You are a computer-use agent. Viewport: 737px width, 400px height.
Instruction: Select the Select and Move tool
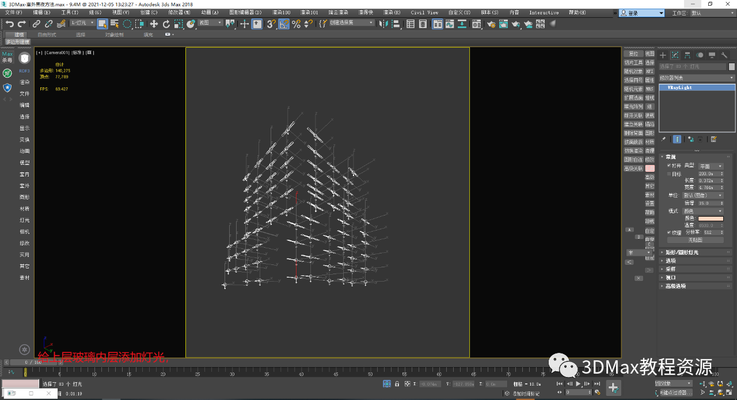coord(153,24)
